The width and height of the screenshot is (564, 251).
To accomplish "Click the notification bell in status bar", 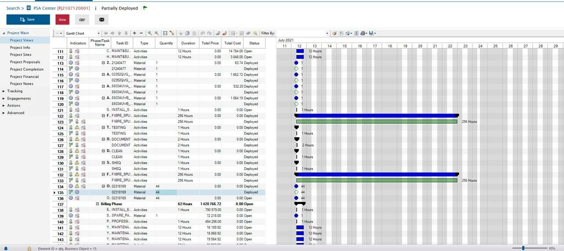I will pyautogui.click(x=6, y=248).
